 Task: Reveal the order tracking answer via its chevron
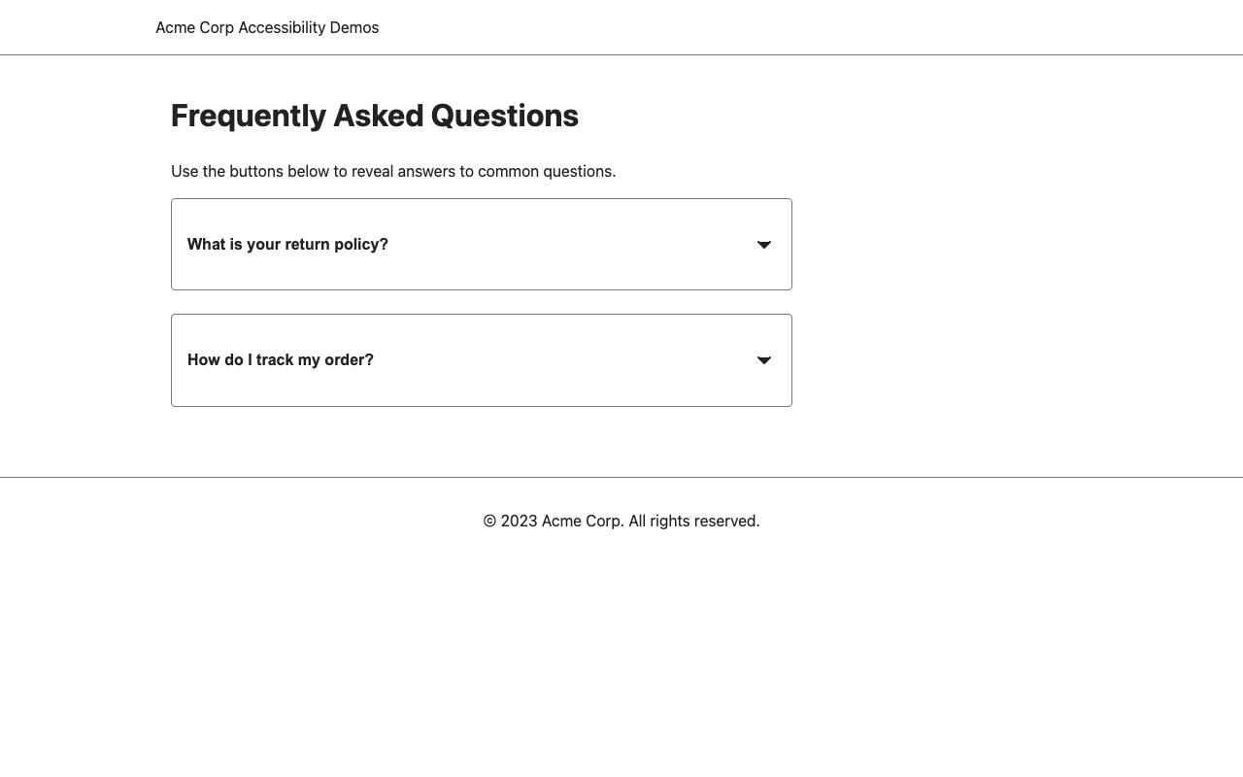(764, 360)
